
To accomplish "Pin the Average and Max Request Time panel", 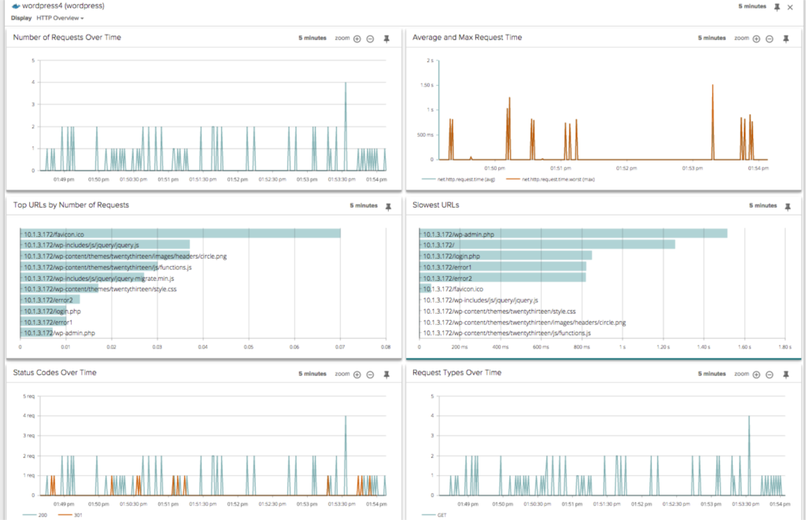I will coord(786,39).
